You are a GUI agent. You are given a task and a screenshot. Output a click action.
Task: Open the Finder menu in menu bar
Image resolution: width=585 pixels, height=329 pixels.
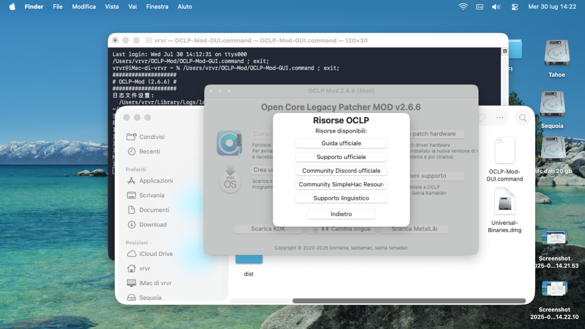[x=34, y=6]
